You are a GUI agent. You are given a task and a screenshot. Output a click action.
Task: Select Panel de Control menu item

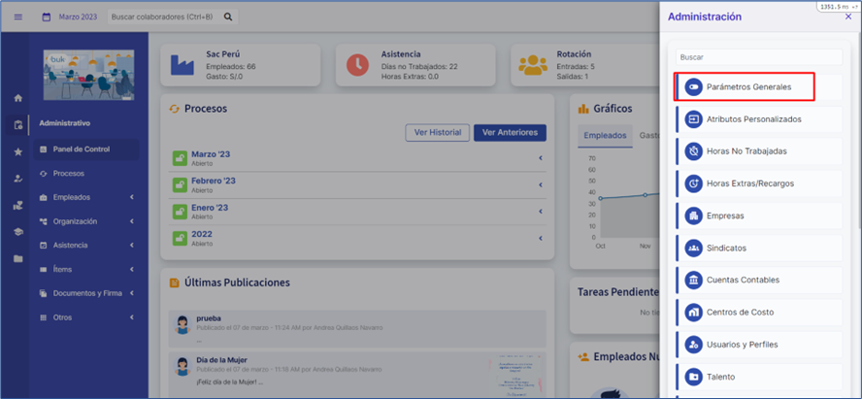point(81,150)
